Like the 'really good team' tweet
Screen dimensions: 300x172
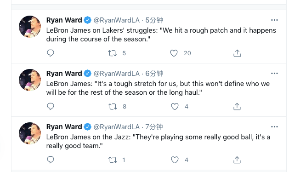coord(175,160)
